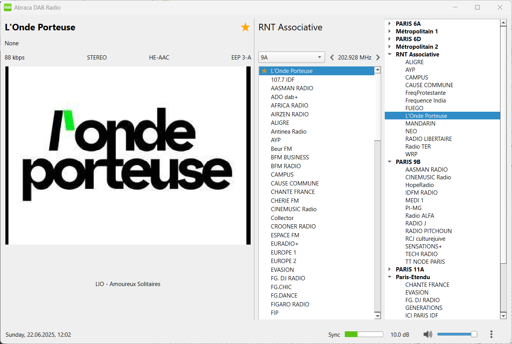
Task: Click the L'Onde Porteuse station logo image
Action: coord(128,155)
